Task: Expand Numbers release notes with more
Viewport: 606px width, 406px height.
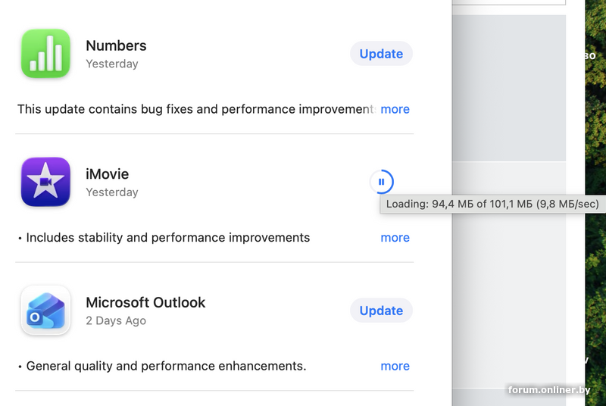Action: pyautogui.click(x=395, y=109)
